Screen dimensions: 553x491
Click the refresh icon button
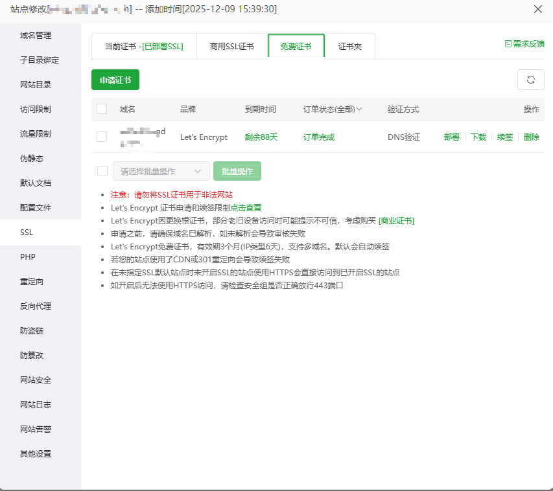[x=530, y=80]
